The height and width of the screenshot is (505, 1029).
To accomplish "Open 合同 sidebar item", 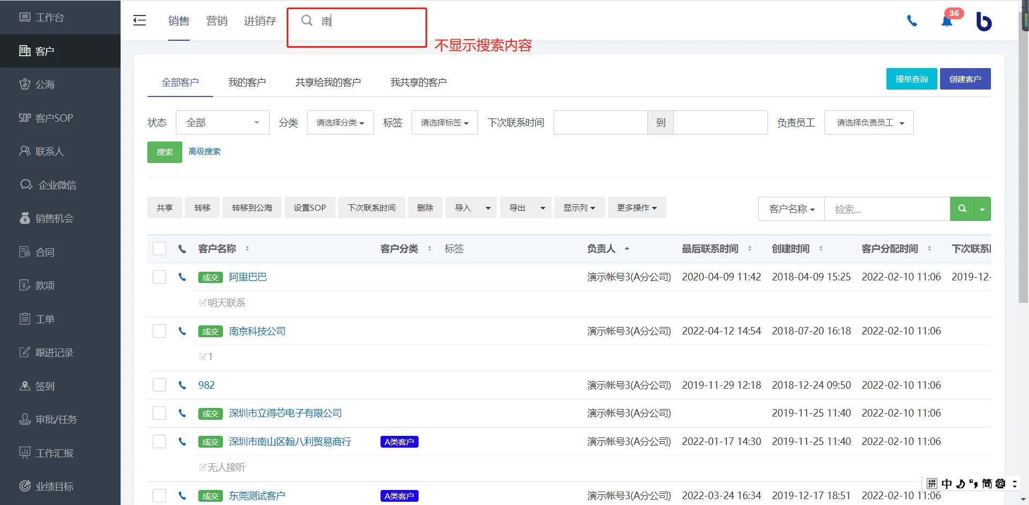I will (x=60, y=252).
